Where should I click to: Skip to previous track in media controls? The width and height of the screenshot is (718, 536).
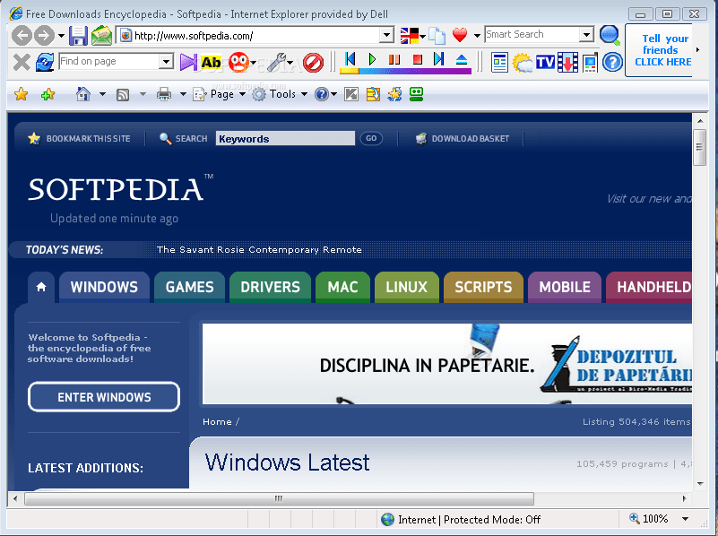pos(350,59)
